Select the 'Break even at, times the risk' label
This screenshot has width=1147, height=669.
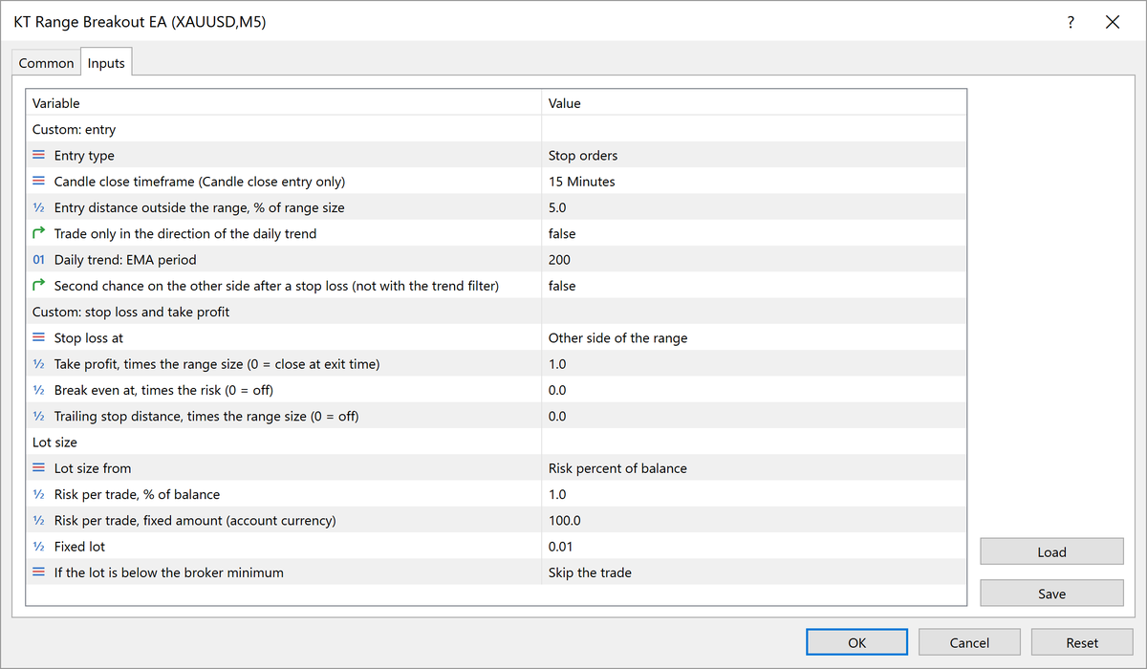[163, 390]
